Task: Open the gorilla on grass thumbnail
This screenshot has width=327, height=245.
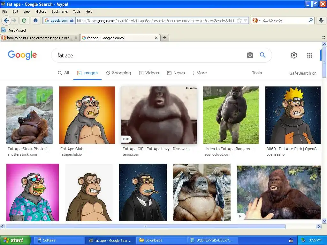Action: coord(231,115)
